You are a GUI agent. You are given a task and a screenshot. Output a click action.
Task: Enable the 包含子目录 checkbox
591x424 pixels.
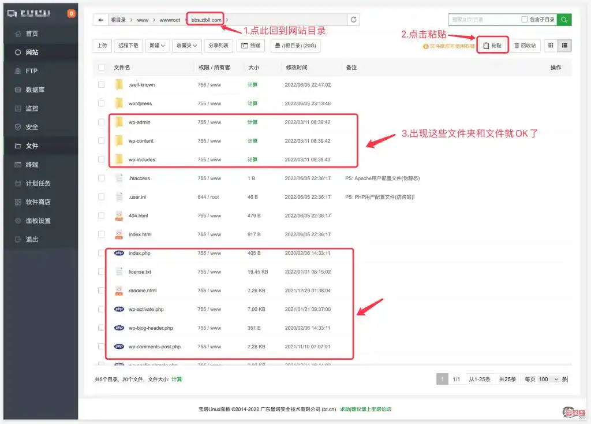coord(524,20)
